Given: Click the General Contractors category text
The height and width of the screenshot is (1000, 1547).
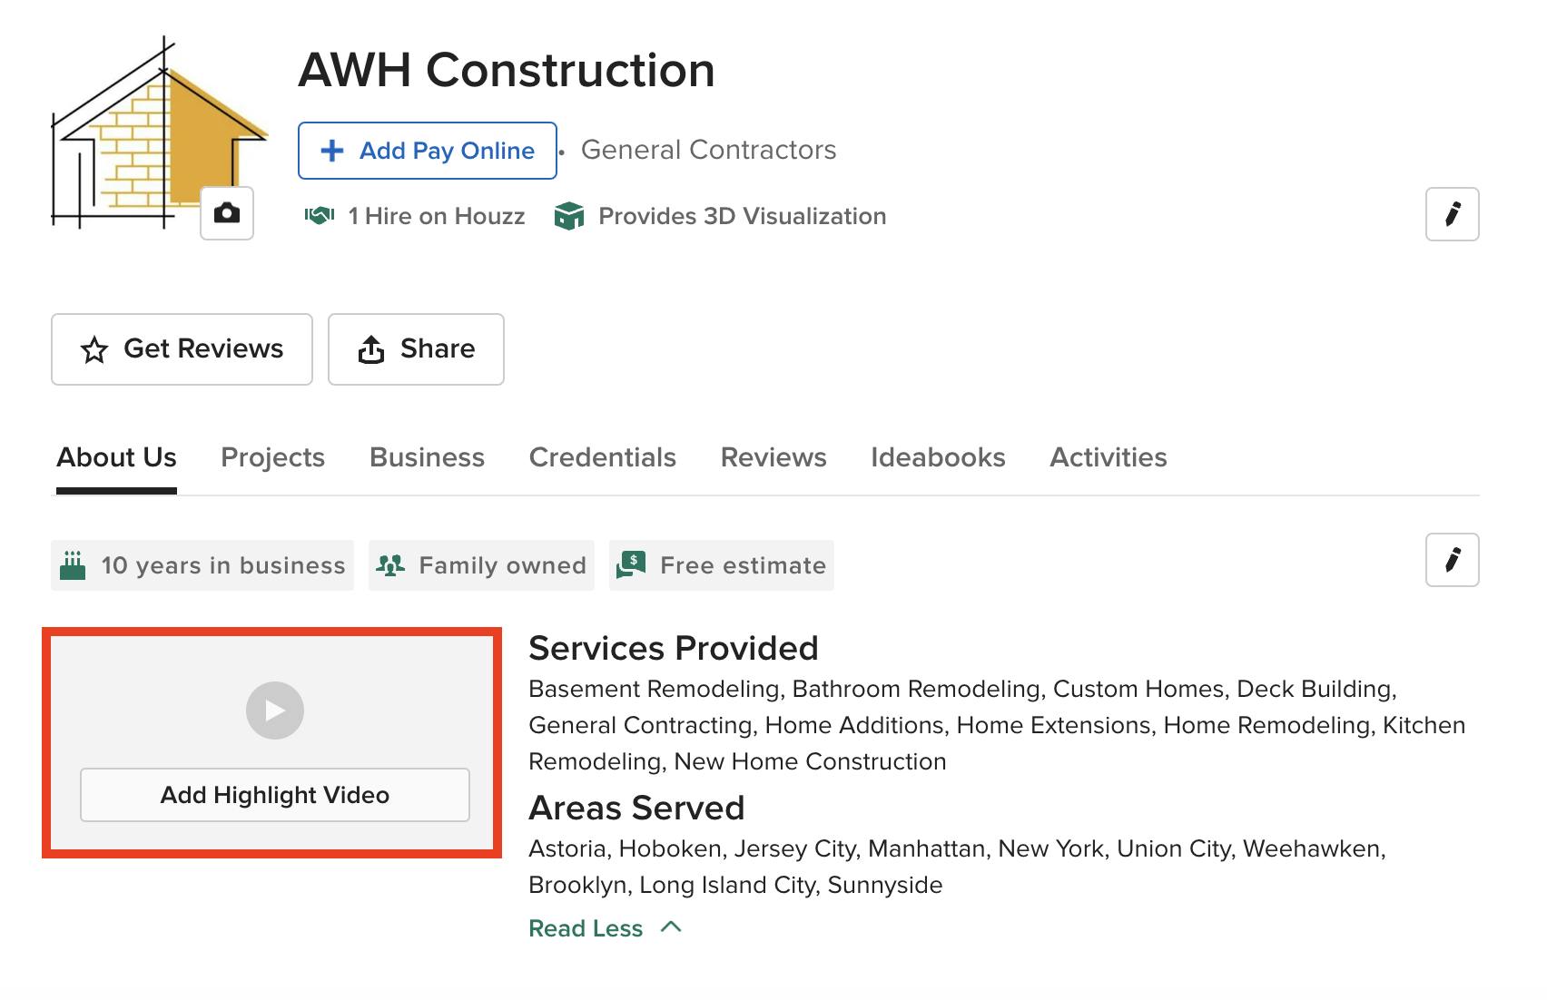Looking at the screenshot, I should click(x=709, y=150).
